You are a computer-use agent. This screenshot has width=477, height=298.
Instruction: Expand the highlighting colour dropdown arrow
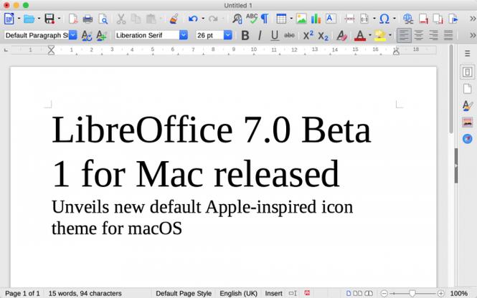point(390,36)
